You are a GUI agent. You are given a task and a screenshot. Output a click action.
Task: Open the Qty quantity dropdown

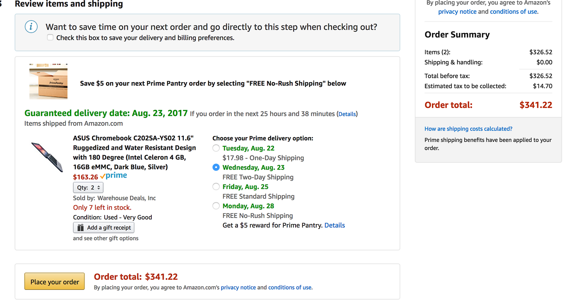(88, 188)
